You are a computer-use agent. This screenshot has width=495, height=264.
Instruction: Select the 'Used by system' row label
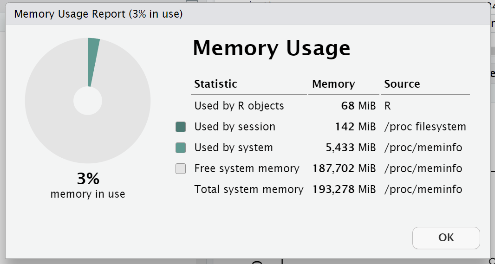coord(234,148)
